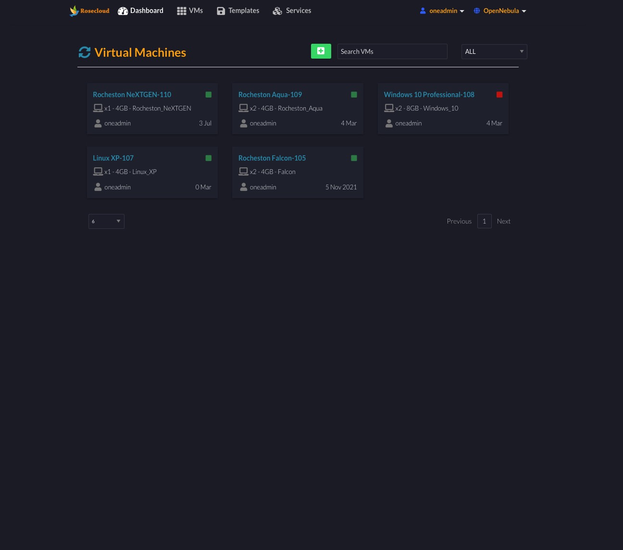The height and width of the screenshot is (550, 623).
Task: Click 'x2 - 4GB - Falcon' text
Action: pyautogui.click(x=273, y=172)
